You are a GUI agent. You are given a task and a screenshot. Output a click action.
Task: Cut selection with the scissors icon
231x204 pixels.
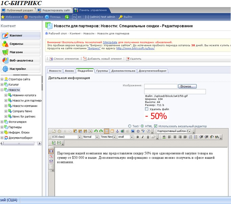pos(65,131)
